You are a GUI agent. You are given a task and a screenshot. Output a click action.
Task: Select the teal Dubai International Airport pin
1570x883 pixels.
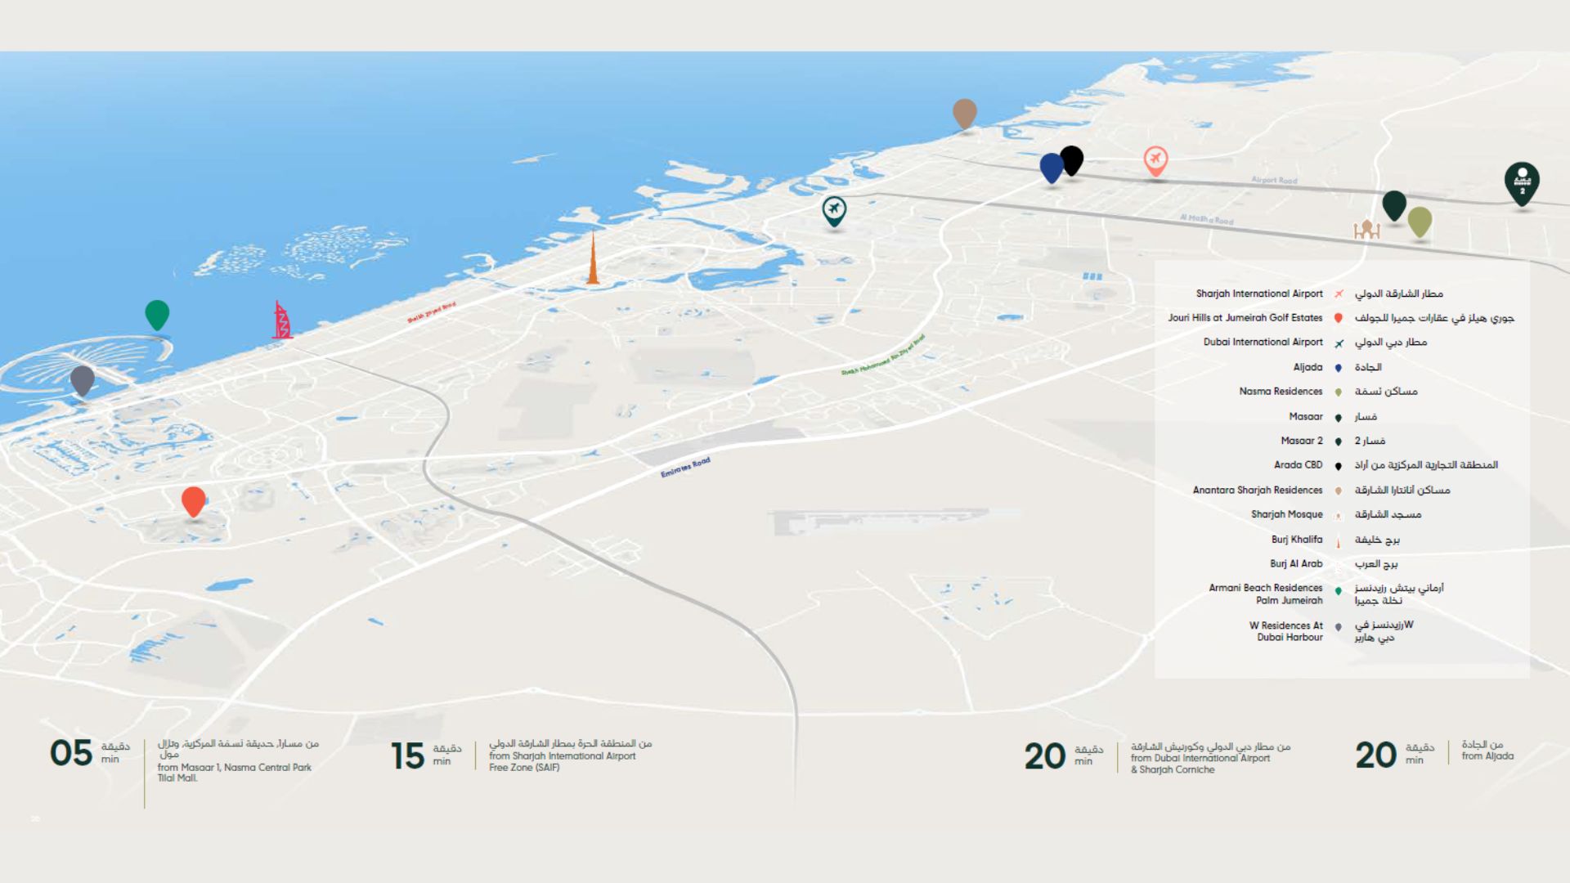coord(834,210)
